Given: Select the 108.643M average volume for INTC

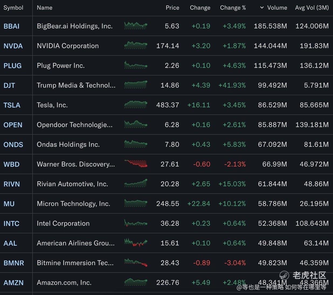Looking at the screenshot, I should (x=312, y=223).
